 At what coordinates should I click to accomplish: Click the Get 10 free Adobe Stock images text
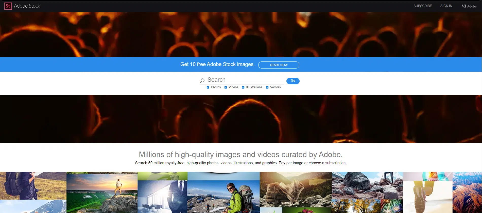(217, 64)
